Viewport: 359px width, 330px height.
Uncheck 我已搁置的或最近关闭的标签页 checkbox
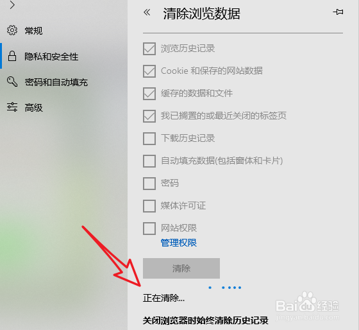[149, 116]
